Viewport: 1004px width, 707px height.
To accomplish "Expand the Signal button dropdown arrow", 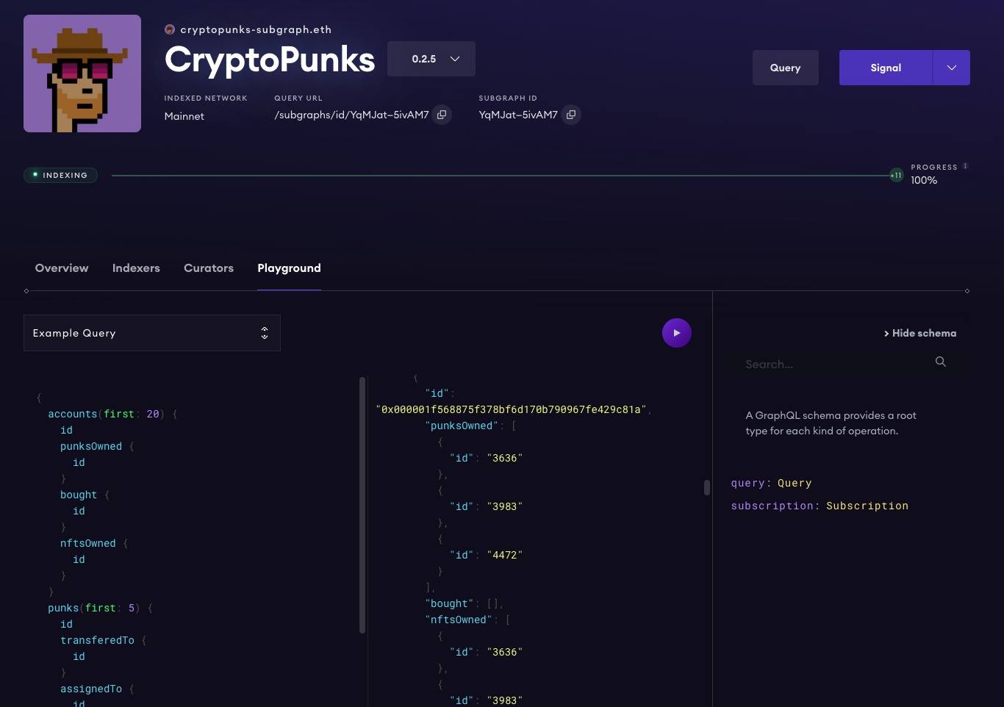I will 952,68.
